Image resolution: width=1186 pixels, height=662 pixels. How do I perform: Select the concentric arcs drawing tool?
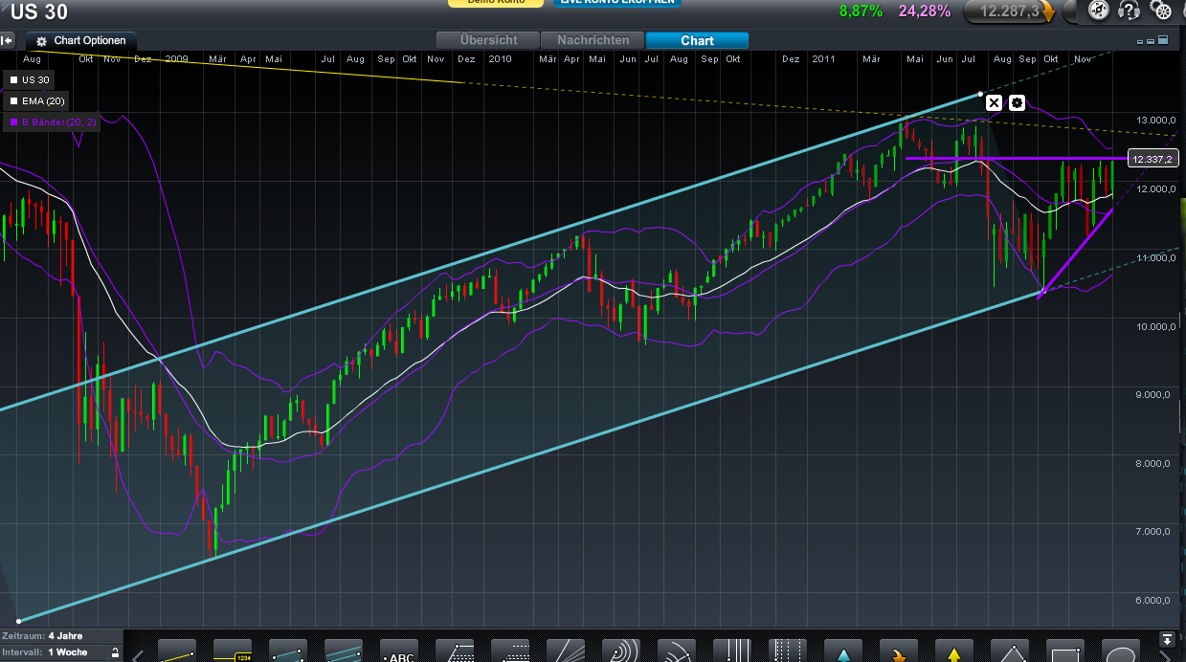pyautogui.click(x=621, y=651)
